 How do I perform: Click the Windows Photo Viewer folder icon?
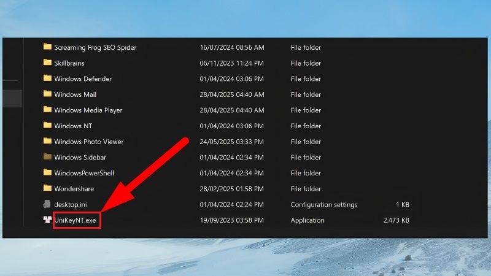(47, 141)
